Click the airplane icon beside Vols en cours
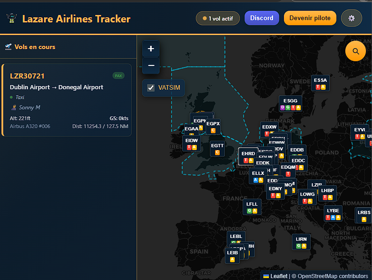The width and height of the screenshot is (372, 280). click(x=8, y=47)
